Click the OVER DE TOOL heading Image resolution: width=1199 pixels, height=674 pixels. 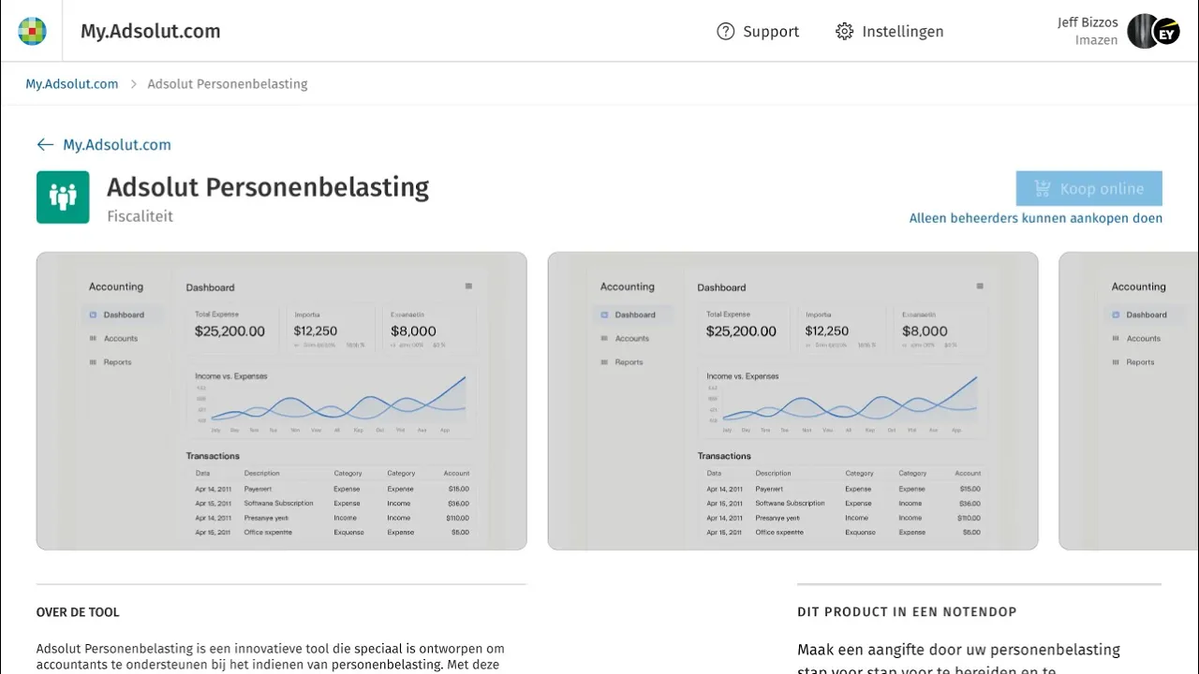coord(78,612)
